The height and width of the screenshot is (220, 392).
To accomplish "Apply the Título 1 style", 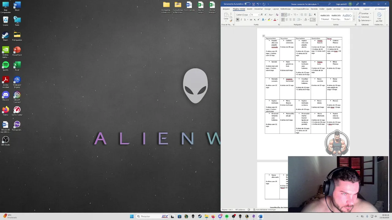I will pos(347,17).
